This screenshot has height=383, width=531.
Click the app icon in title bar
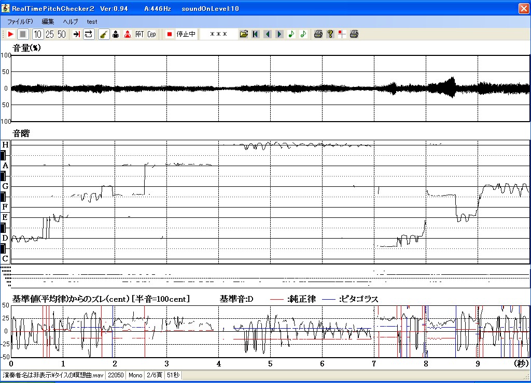[5, 8]
